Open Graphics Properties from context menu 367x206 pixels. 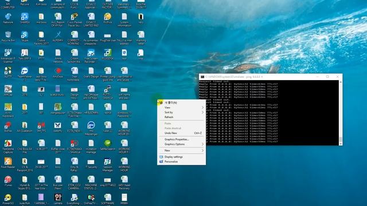182,139
